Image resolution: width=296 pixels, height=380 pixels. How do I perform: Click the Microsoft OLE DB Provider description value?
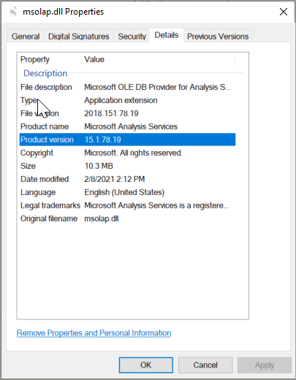(x=158, y=87)
